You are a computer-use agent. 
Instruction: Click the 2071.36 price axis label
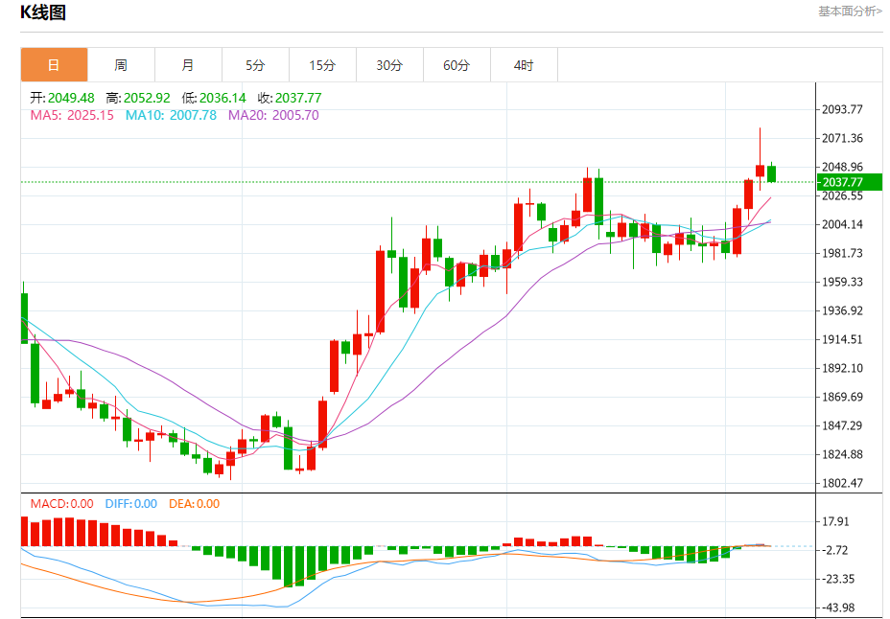[842, 138]
